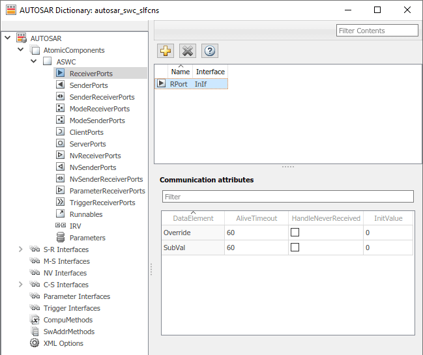Click the Interface column header
Image resolution: width=423 pixels, height=355 pixels.
click(210, 72)
